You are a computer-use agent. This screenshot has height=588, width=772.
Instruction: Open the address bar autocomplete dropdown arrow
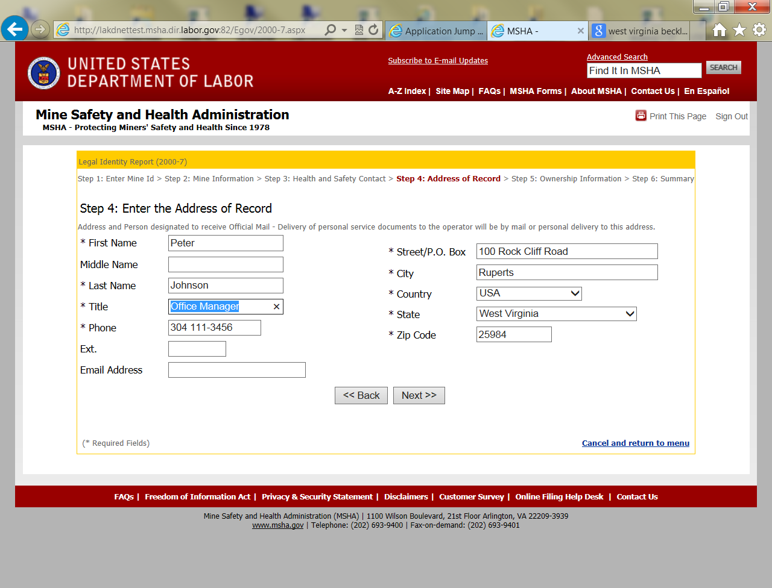point(344,30)
